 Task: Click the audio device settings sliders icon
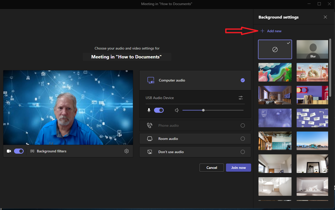[241, 98]
